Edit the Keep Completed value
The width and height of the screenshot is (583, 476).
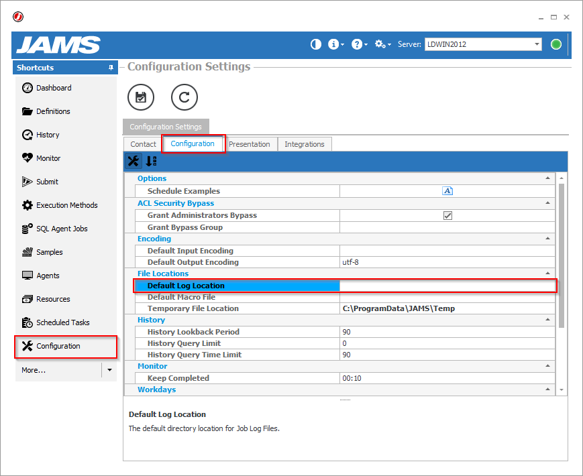[x=447, y=378]
